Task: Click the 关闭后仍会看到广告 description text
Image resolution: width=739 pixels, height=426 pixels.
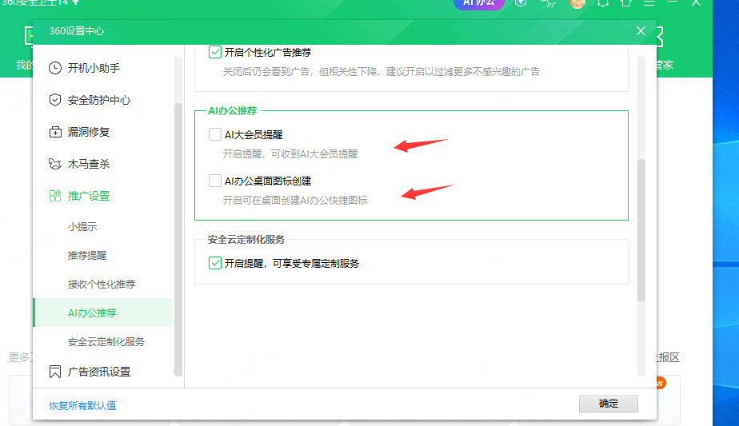Action: [381, 72]
